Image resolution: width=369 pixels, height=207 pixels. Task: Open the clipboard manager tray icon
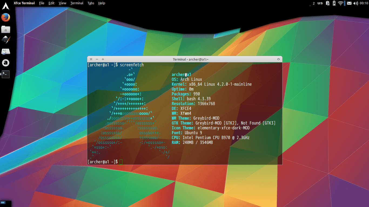tap(328, 3)
